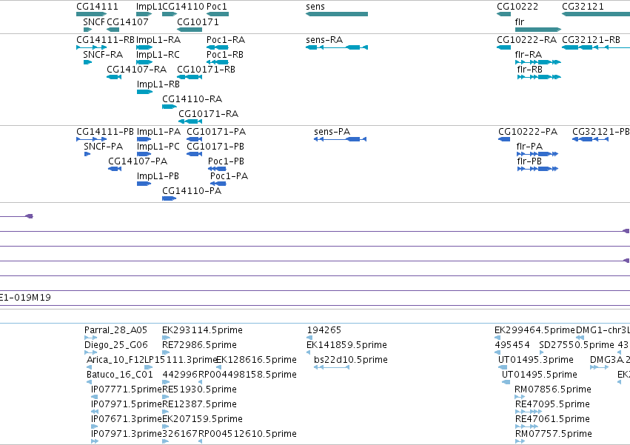The image size is (630, 445).
Task: Click the teal flr gene arrow bar
Action: 538,30
